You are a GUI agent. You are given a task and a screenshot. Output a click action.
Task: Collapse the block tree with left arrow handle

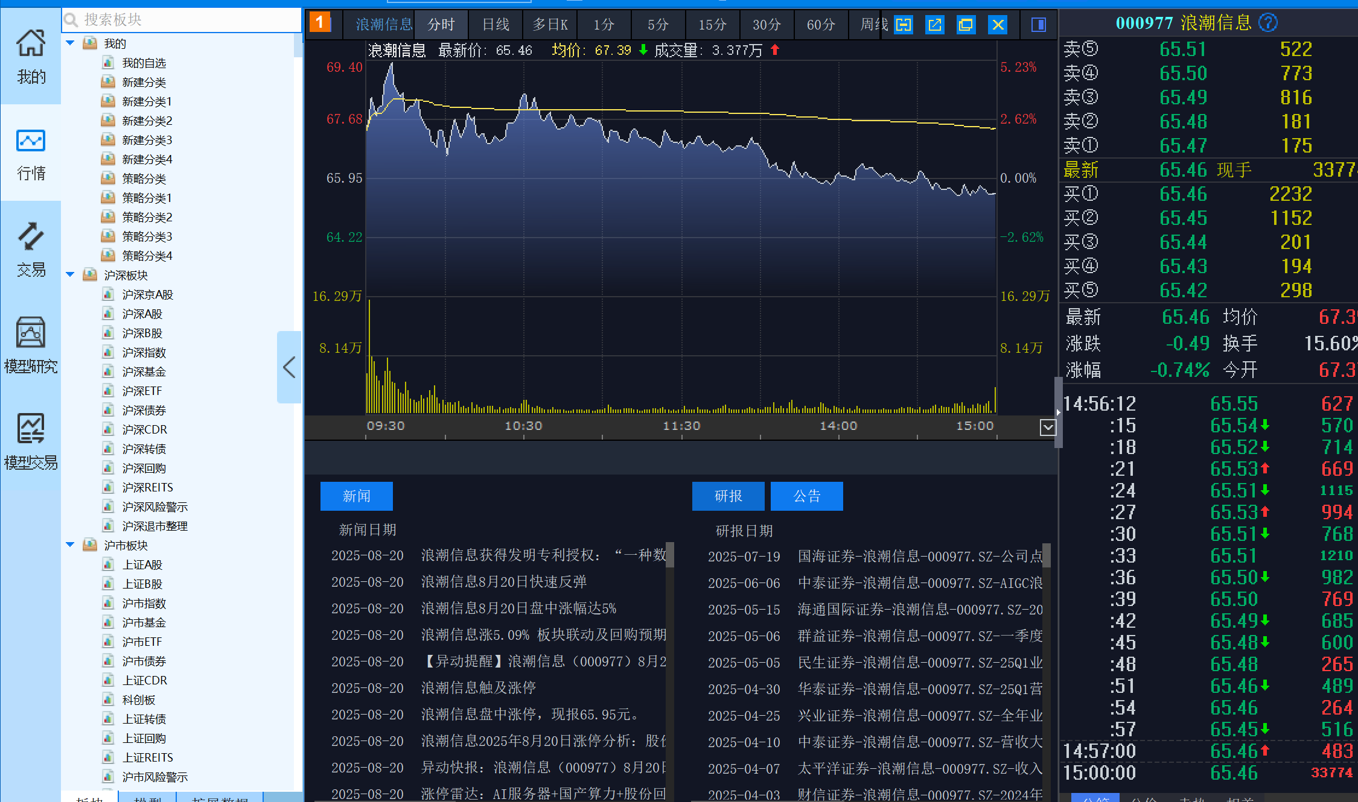pyautogui.click(x=289, y=367)
